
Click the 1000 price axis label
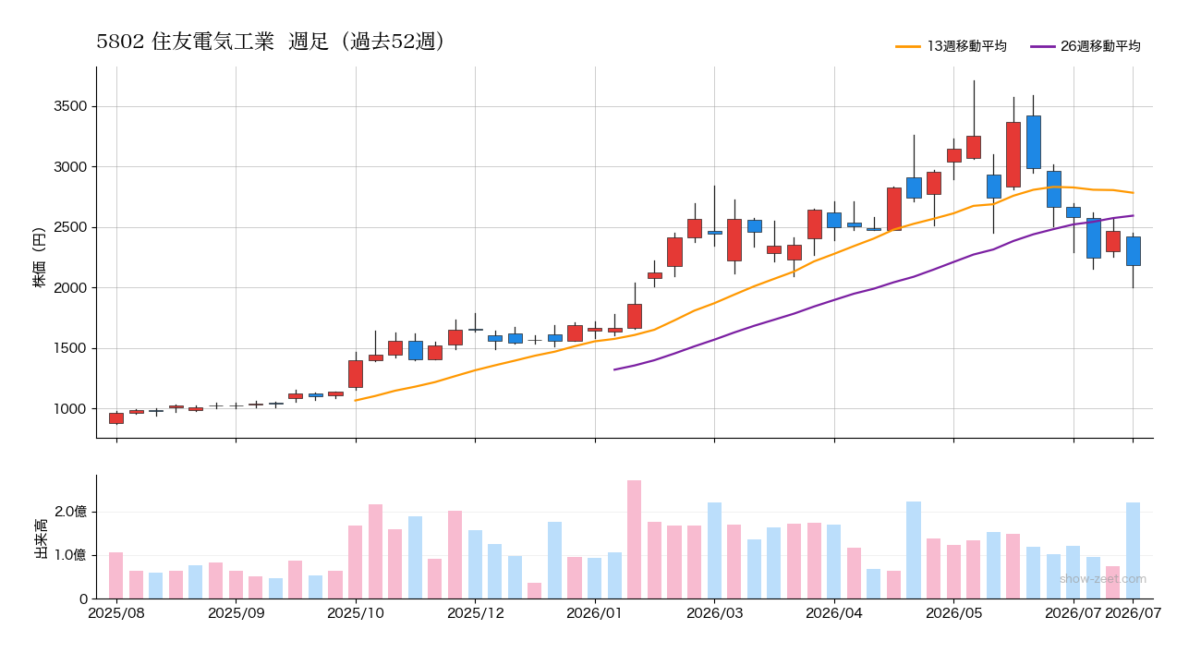coord(70,409)
